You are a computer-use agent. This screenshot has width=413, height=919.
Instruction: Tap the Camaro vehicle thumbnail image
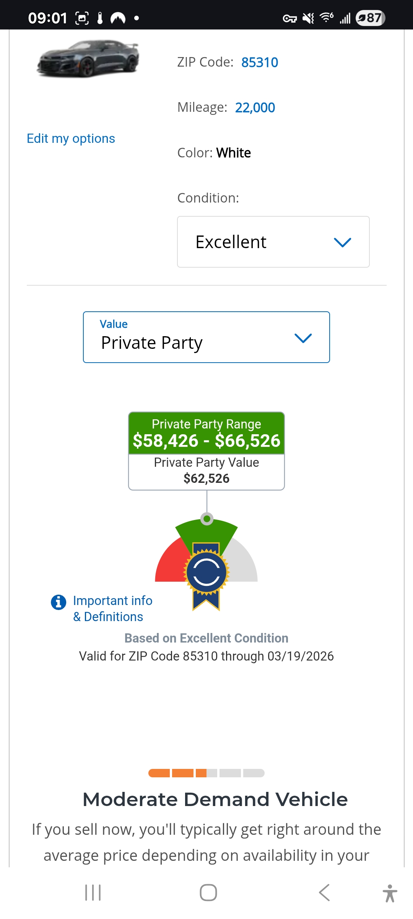point(88,59)
